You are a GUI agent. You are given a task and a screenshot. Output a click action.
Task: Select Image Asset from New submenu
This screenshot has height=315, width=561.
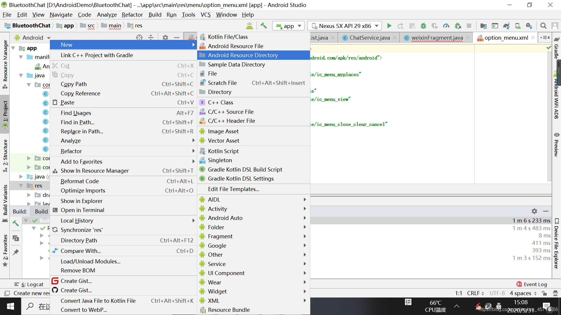tap(223, 131)
